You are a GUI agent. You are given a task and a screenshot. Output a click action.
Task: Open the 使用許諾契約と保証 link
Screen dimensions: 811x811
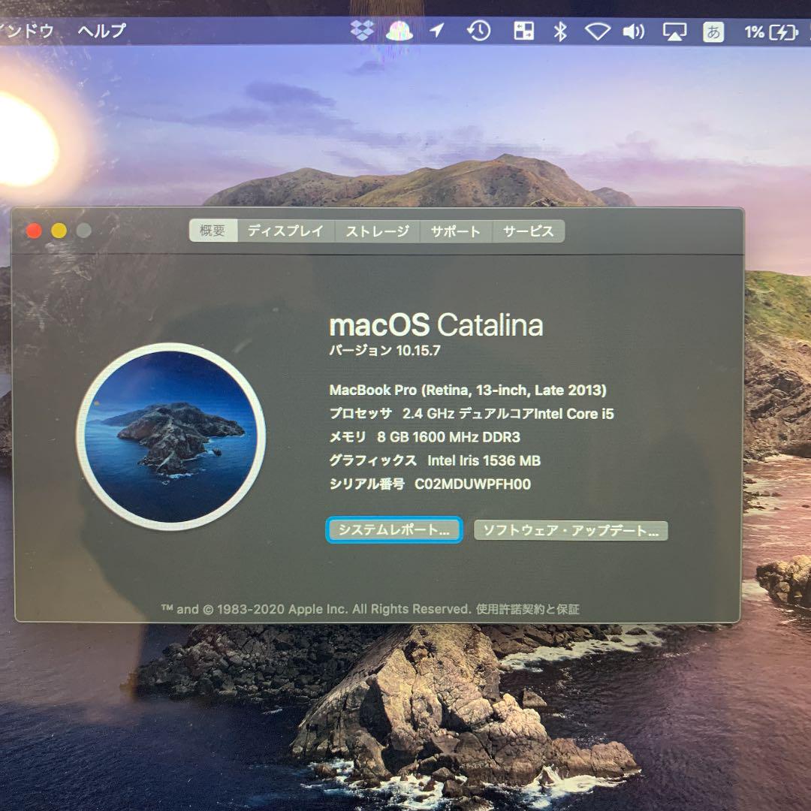528,609
